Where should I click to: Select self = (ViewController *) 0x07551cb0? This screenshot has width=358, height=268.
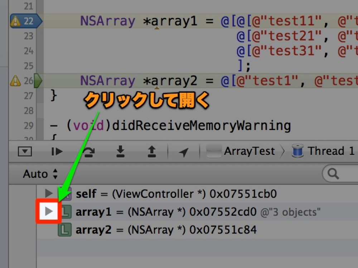pos(176,194)
